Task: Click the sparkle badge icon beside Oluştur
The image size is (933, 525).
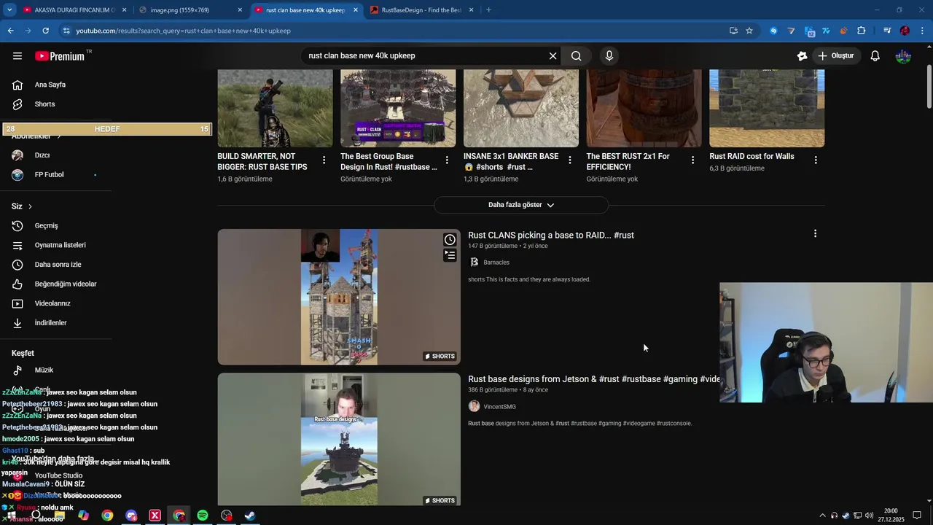Action: click(x=802, y=56)
